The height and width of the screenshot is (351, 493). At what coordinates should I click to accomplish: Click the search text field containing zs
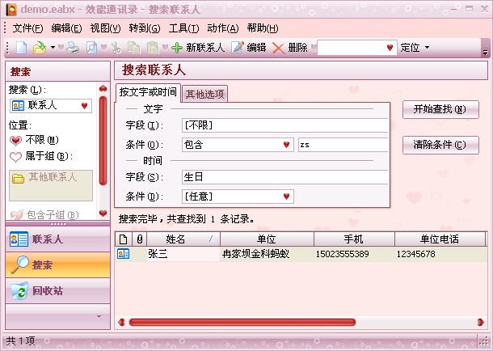coord(343,145)
